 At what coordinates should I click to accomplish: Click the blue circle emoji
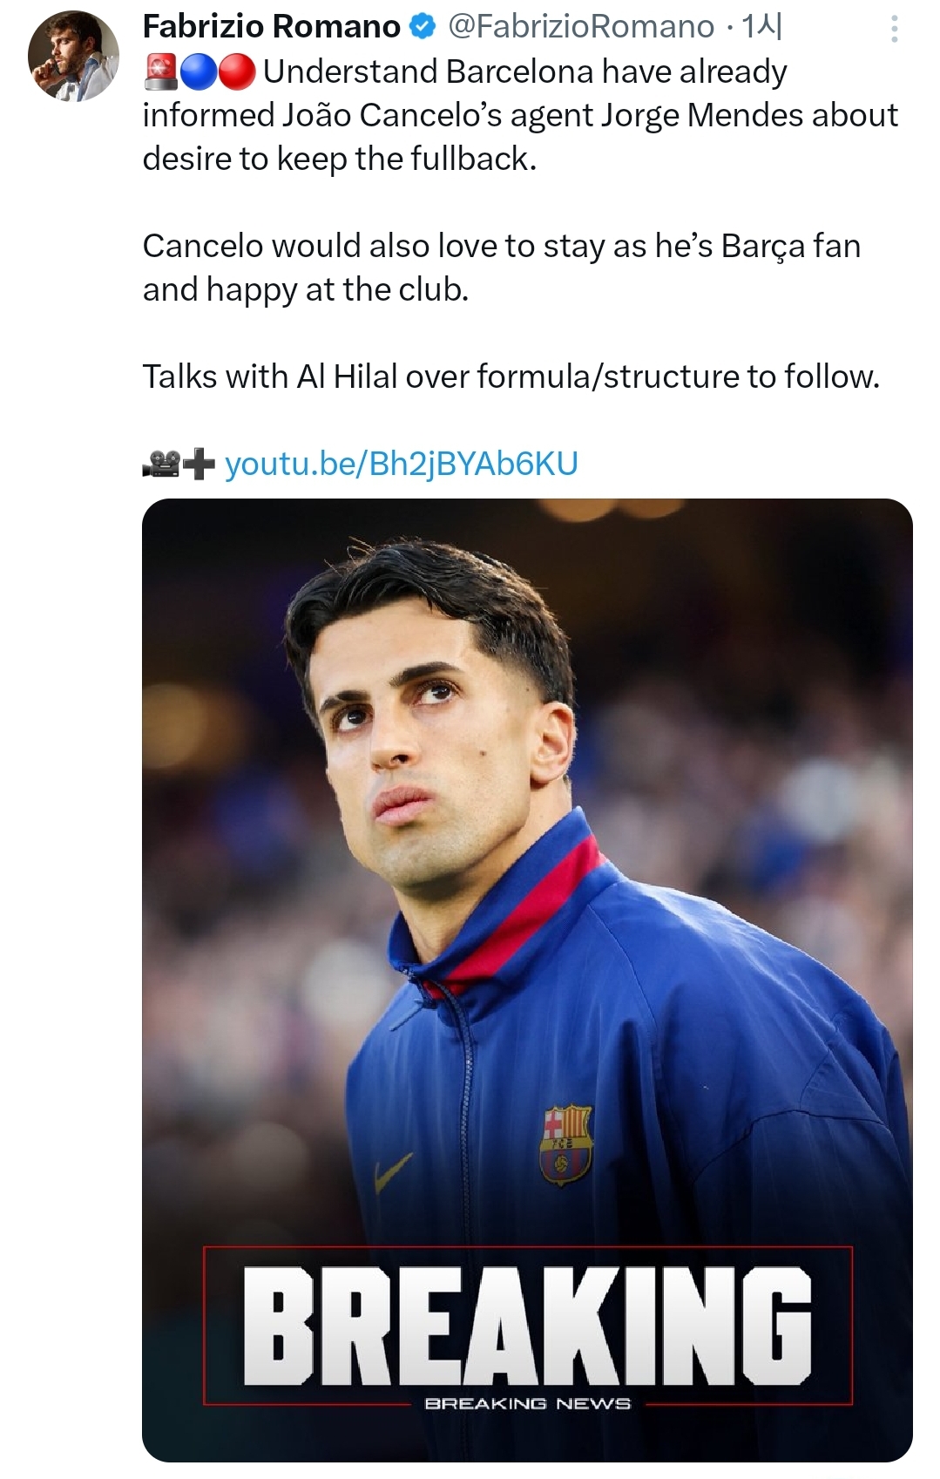[x=199, y=72]
